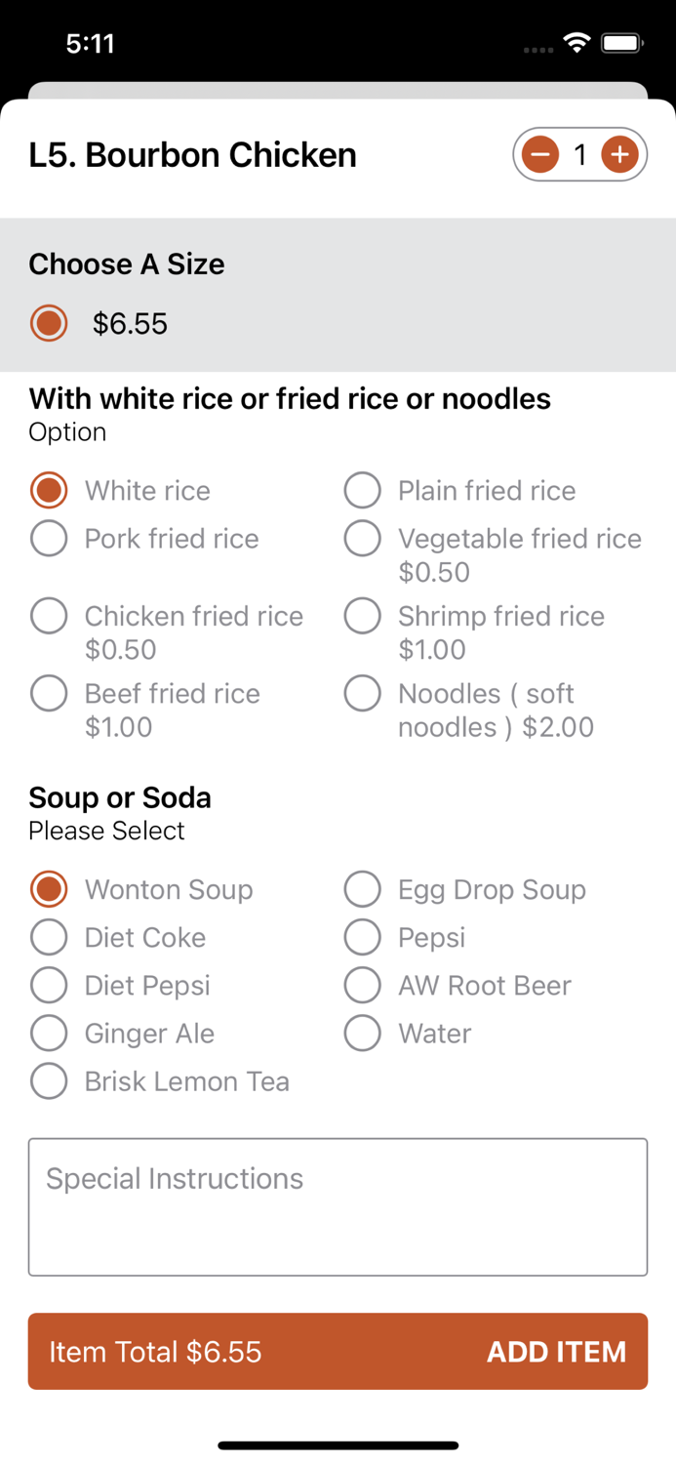Select Plain fried rice

[x=362, y=490]
